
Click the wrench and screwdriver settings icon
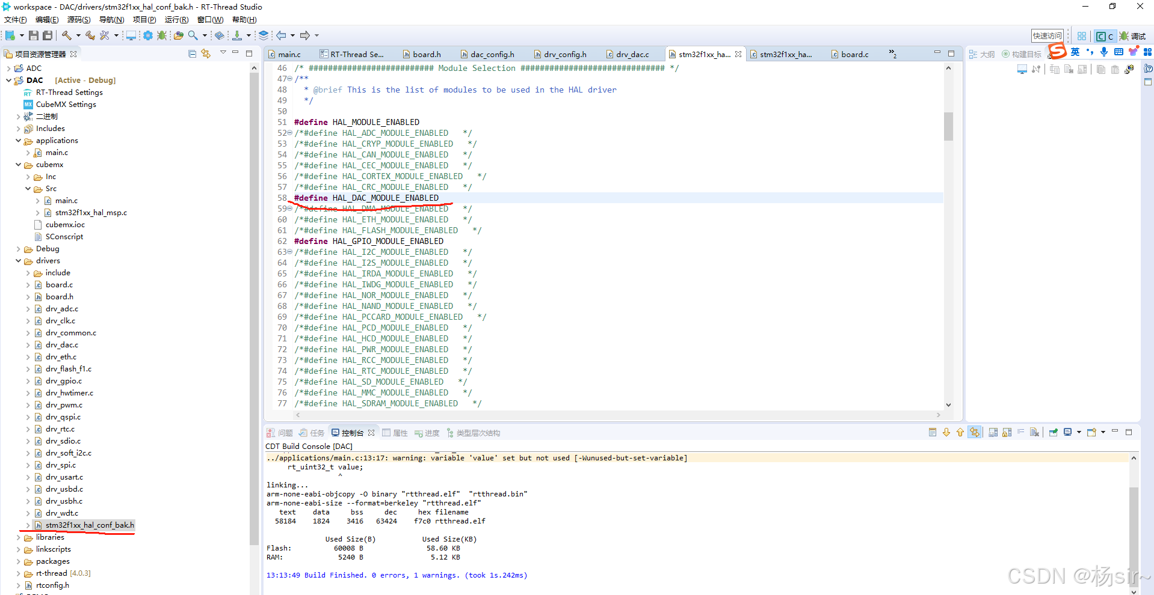105,35
